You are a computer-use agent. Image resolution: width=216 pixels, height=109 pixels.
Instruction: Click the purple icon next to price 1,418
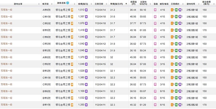86,30
